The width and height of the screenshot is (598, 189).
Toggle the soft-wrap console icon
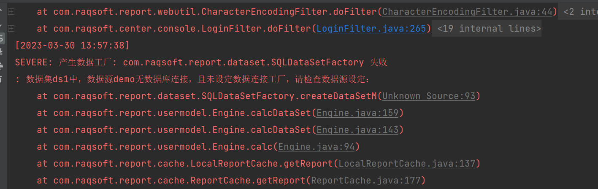pyautogui.click(x=1, y=39)
